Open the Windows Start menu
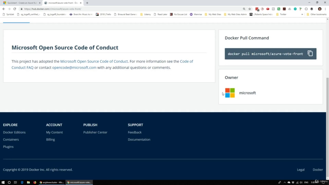This screenshot has width=329, height=185. [3, 182]
